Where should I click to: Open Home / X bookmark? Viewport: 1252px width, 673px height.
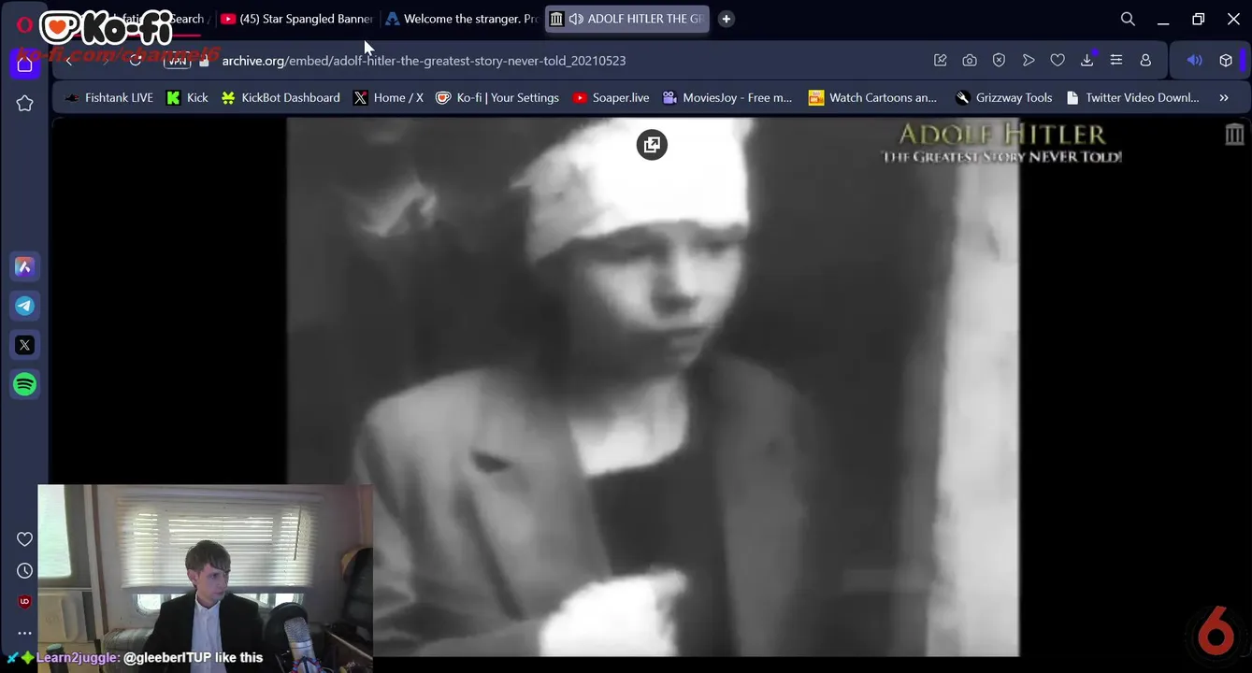tap(388, 97)
